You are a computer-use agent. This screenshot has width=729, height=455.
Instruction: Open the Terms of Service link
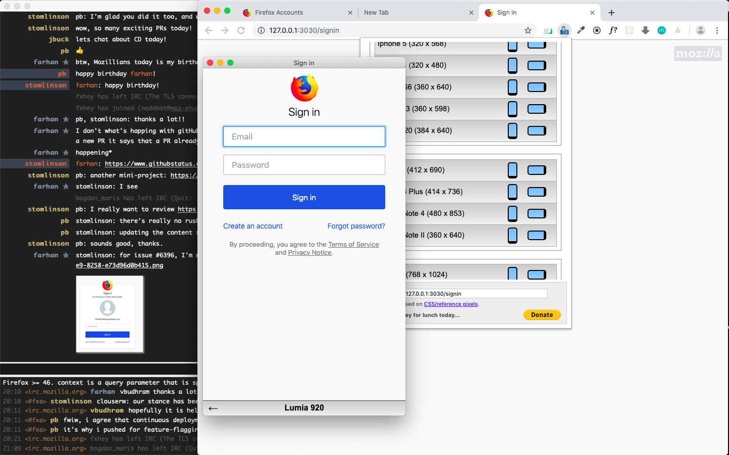(x=353, y=245)
